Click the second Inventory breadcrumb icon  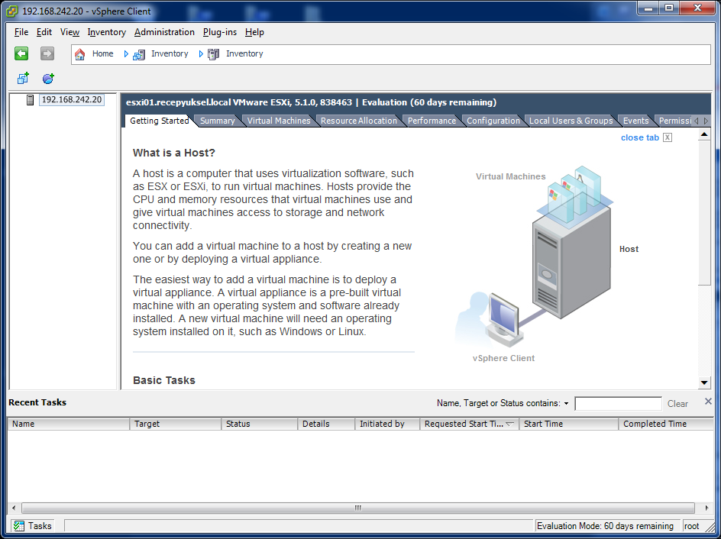pyautogui.click(x=213, y=55)
